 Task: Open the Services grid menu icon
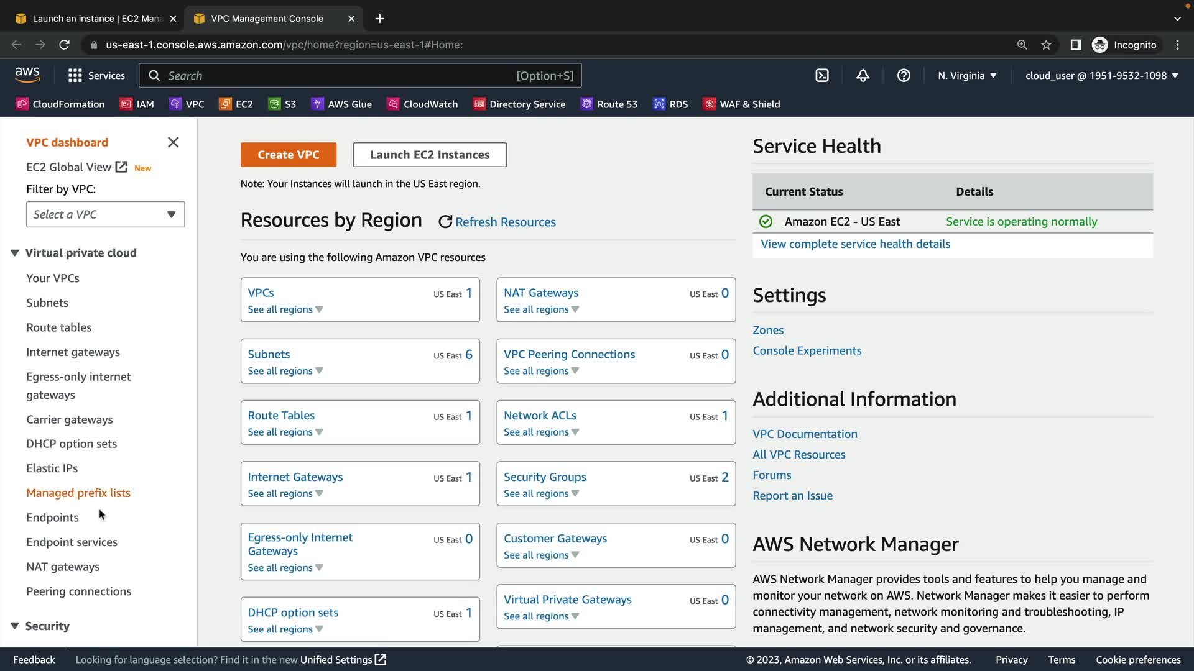pos(75,76)
